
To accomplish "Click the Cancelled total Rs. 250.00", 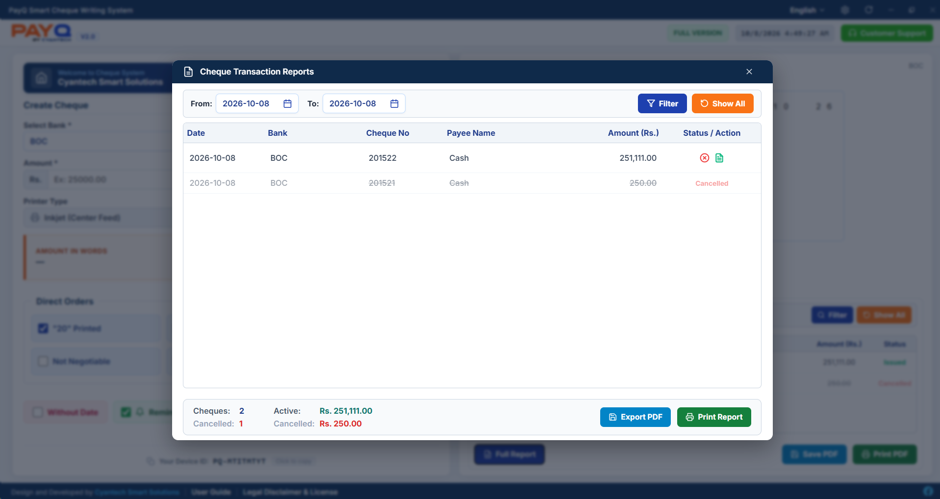I will [341, 424].
